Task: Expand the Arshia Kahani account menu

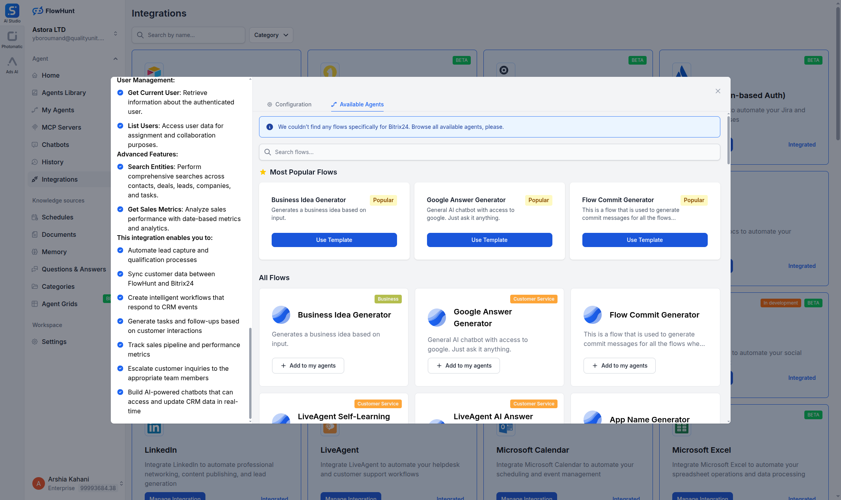Action: 121,483
